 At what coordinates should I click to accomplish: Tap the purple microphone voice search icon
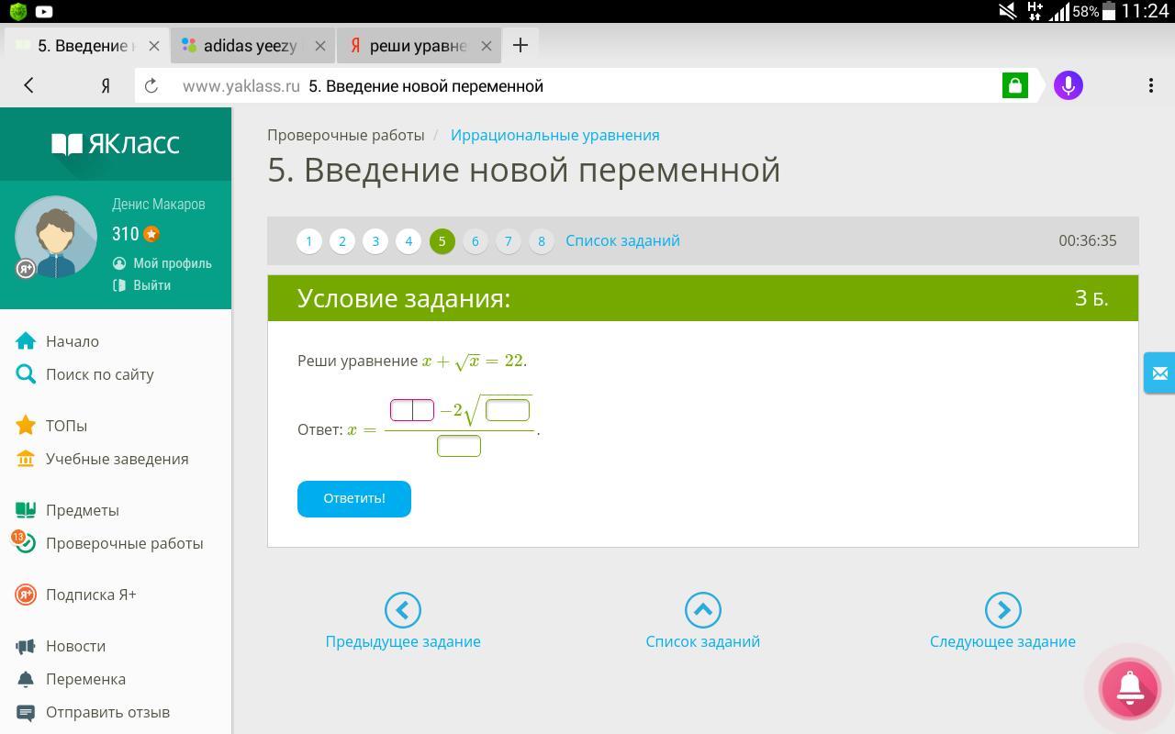(x=1068, y=85)
